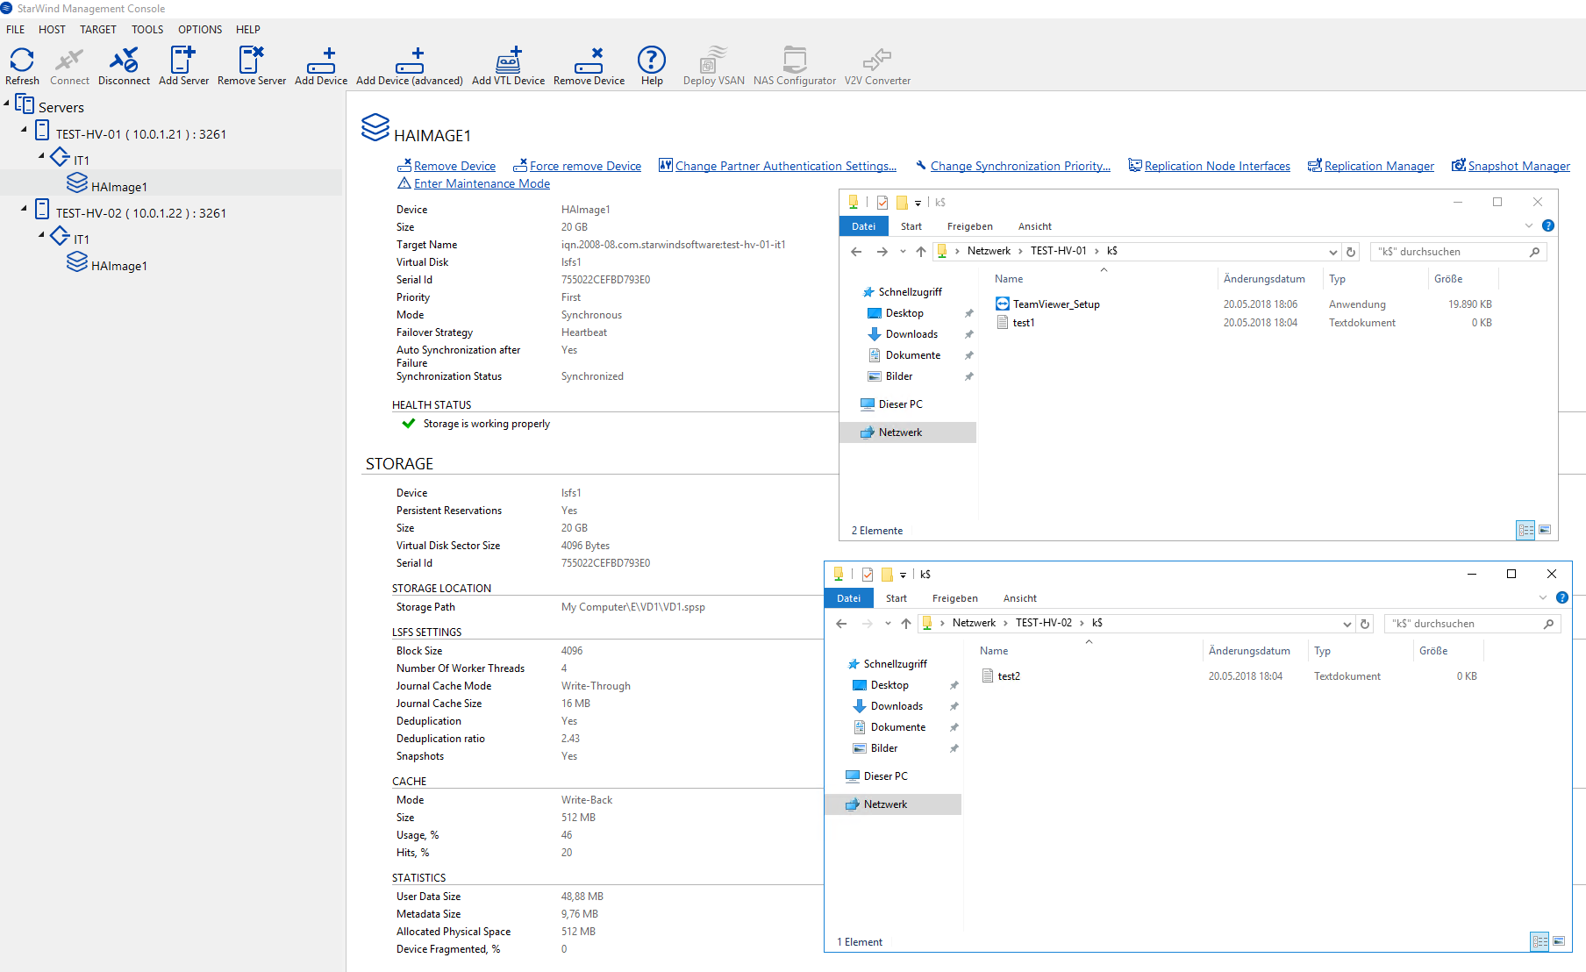
Task: Select HAImage1 under TEST-HV-02
Action: (118, 265)
